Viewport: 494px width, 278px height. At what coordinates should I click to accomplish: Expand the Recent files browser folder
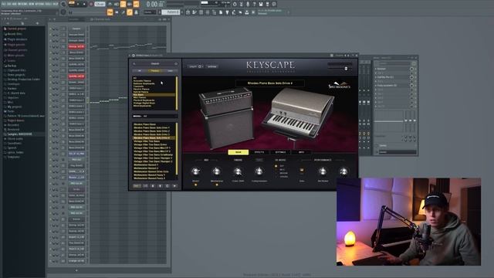15,34
